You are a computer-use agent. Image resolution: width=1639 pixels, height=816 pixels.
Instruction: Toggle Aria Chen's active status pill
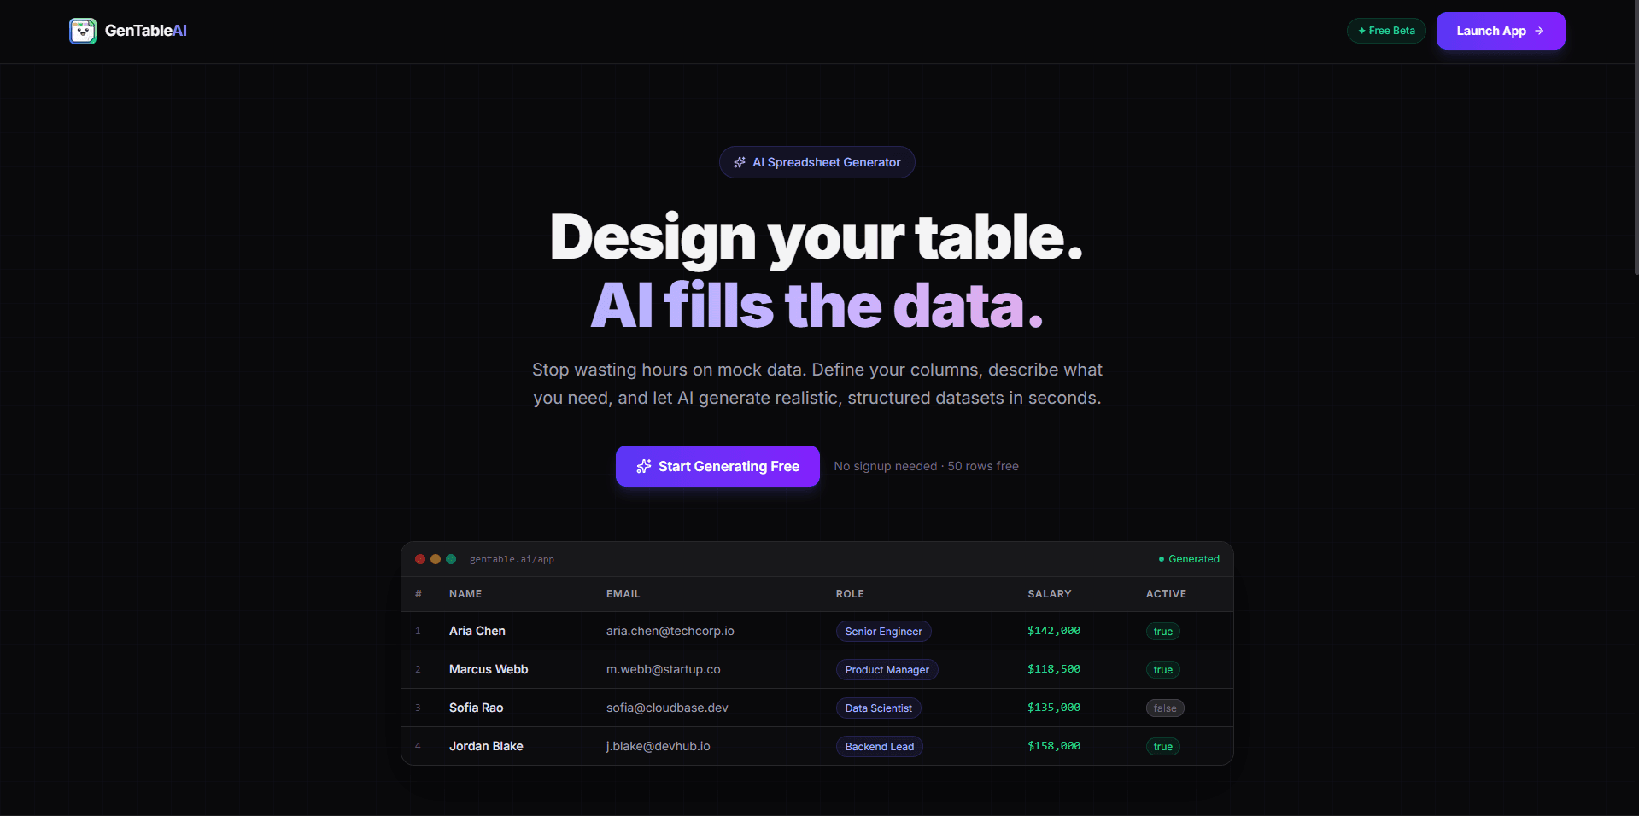click(1162, 631)
